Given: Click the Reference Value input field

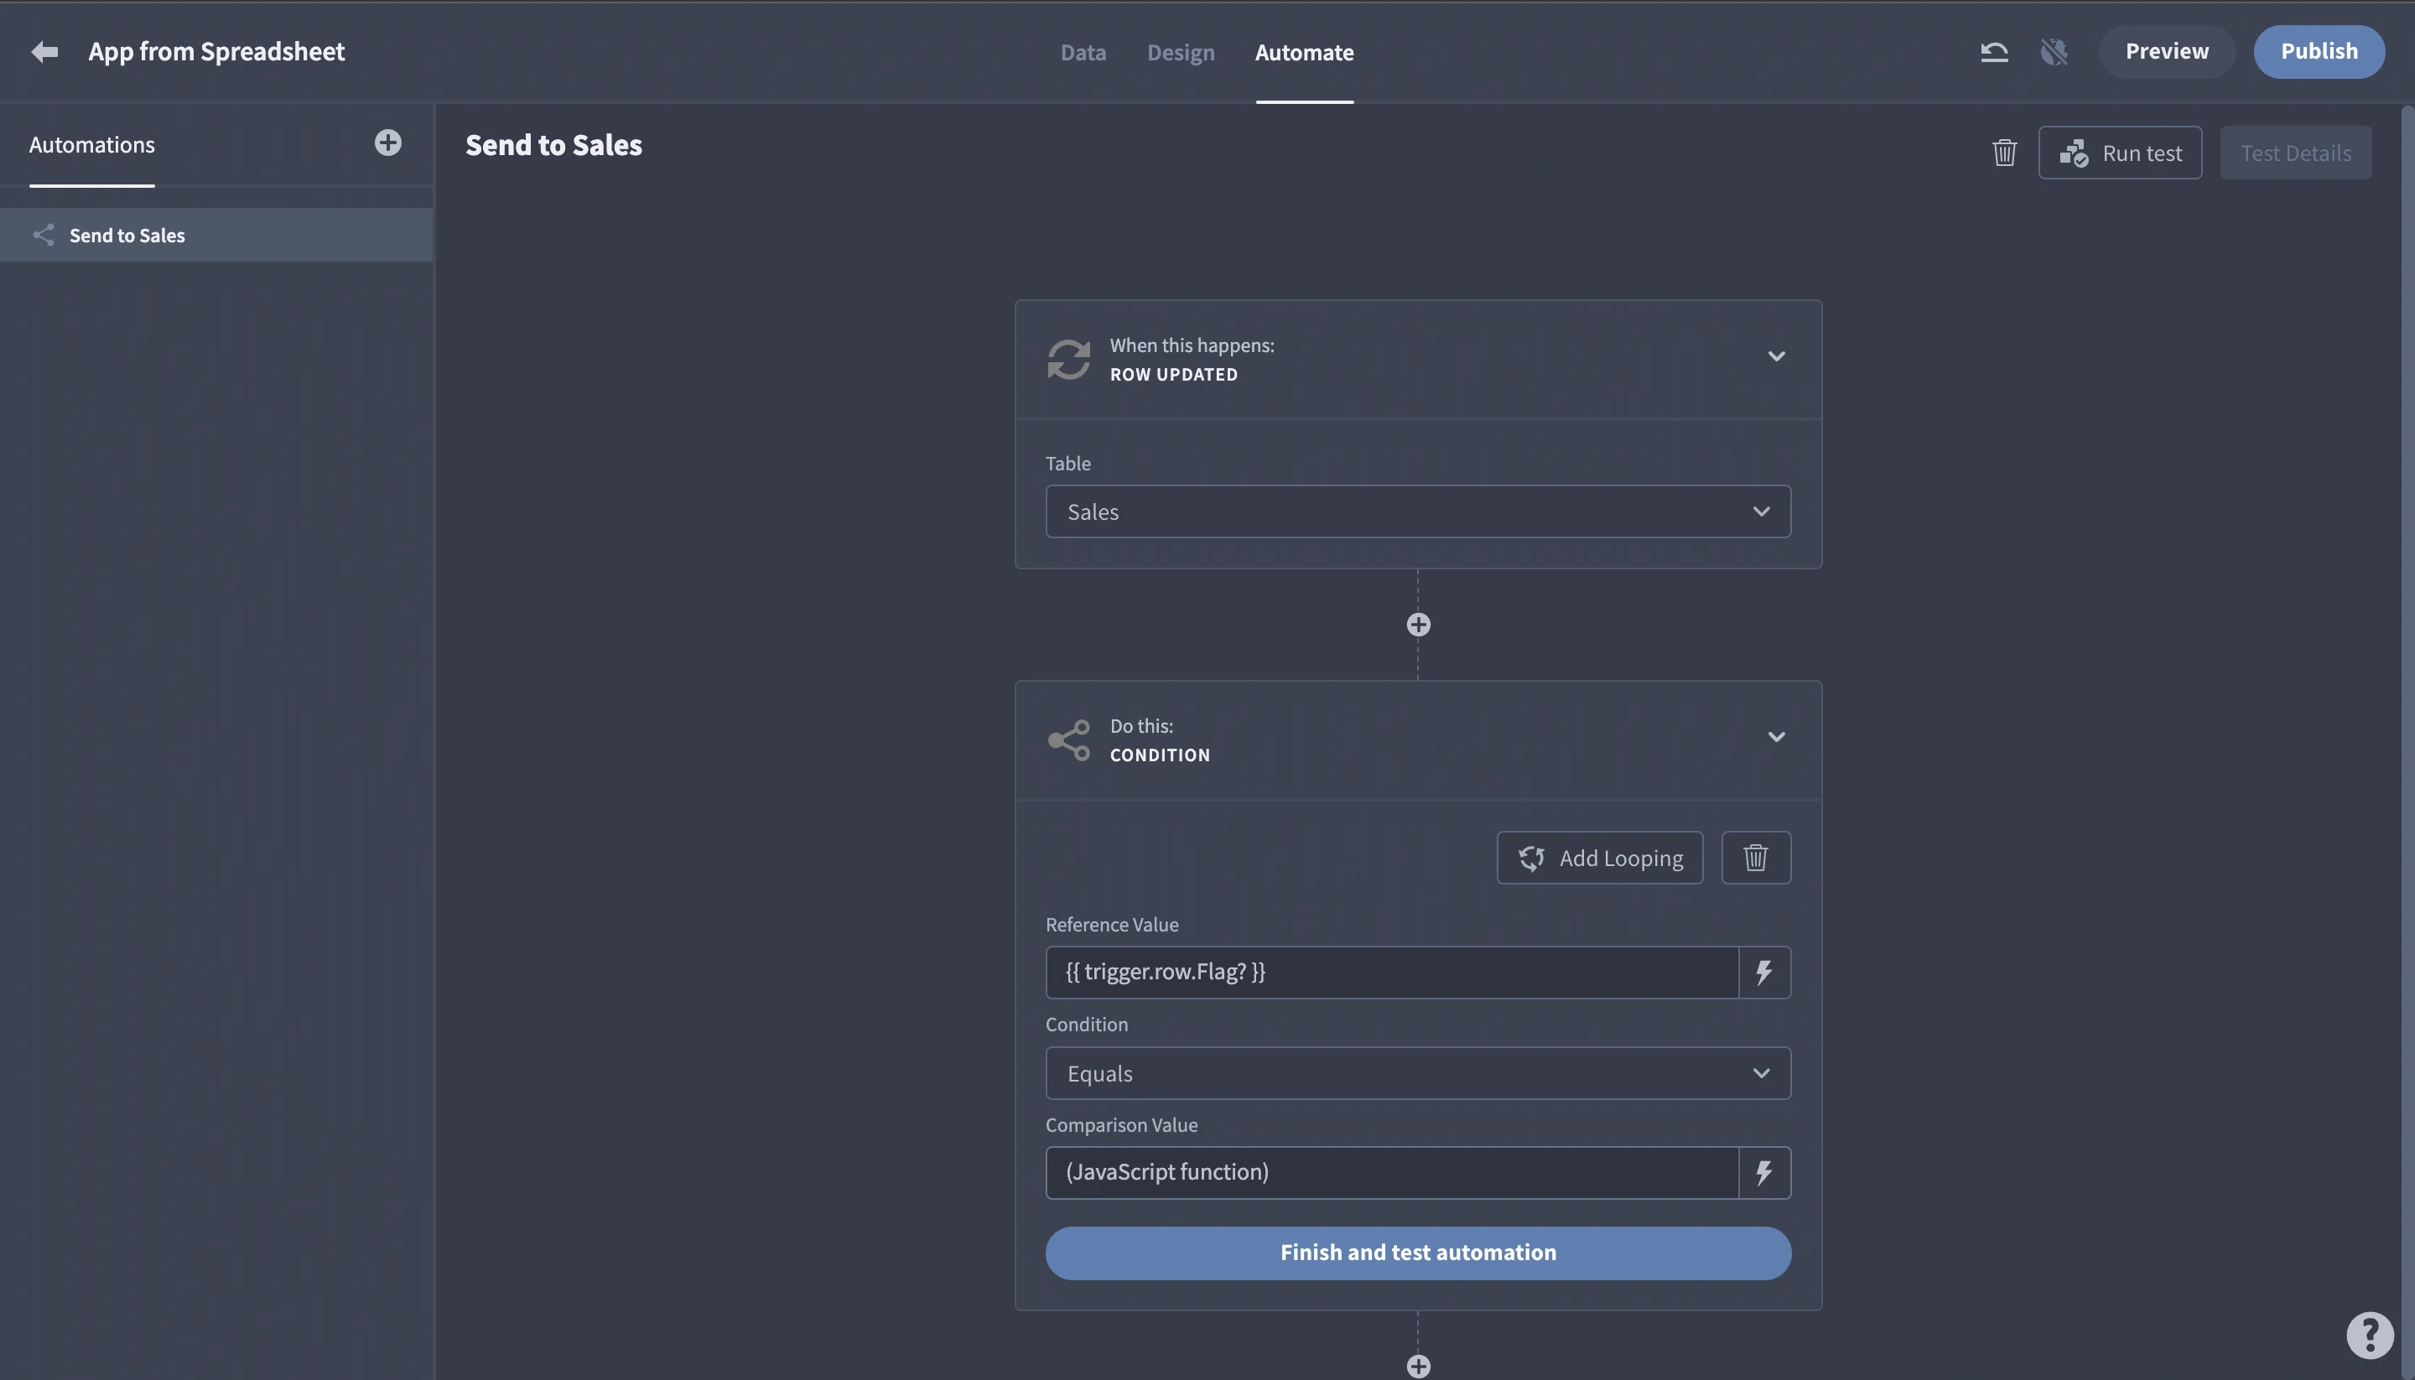Looking at the screenshot, I should (x=1391, y=973).
